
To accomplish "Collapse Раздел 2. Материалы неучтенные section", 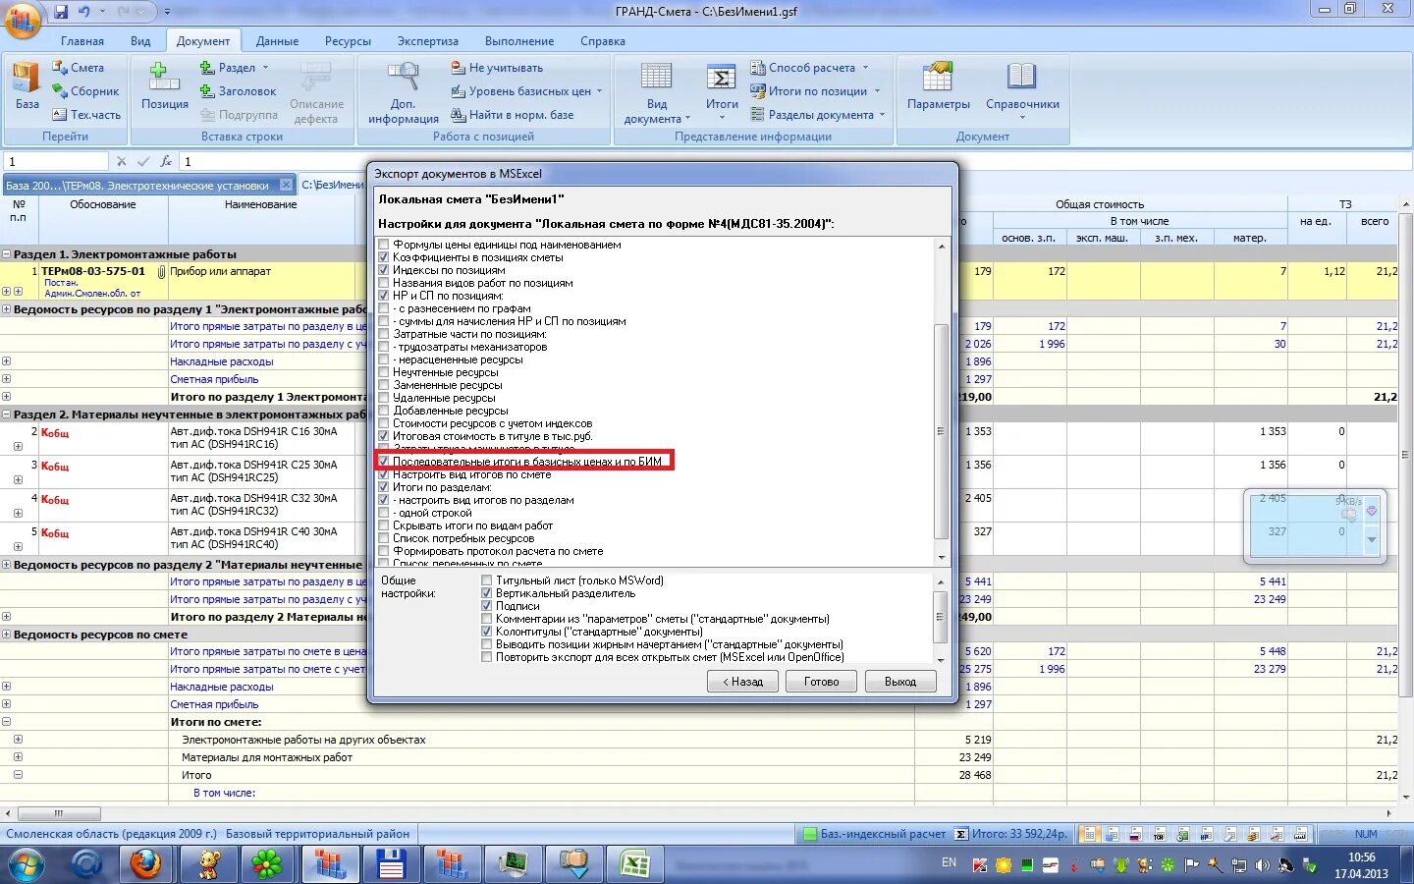I will [6, 414].
